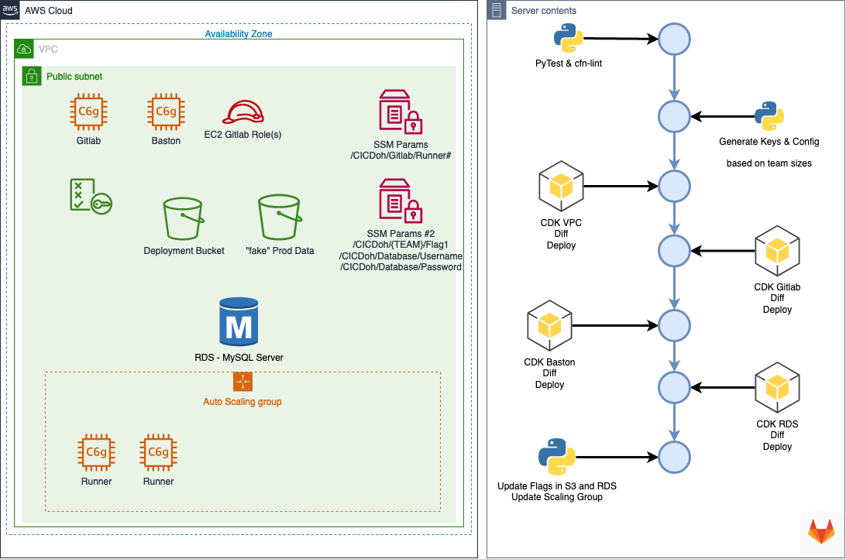The image size is (846, 559).
Task: Click the "PyTest & cfn-lint" label
Action: point(569,63)
